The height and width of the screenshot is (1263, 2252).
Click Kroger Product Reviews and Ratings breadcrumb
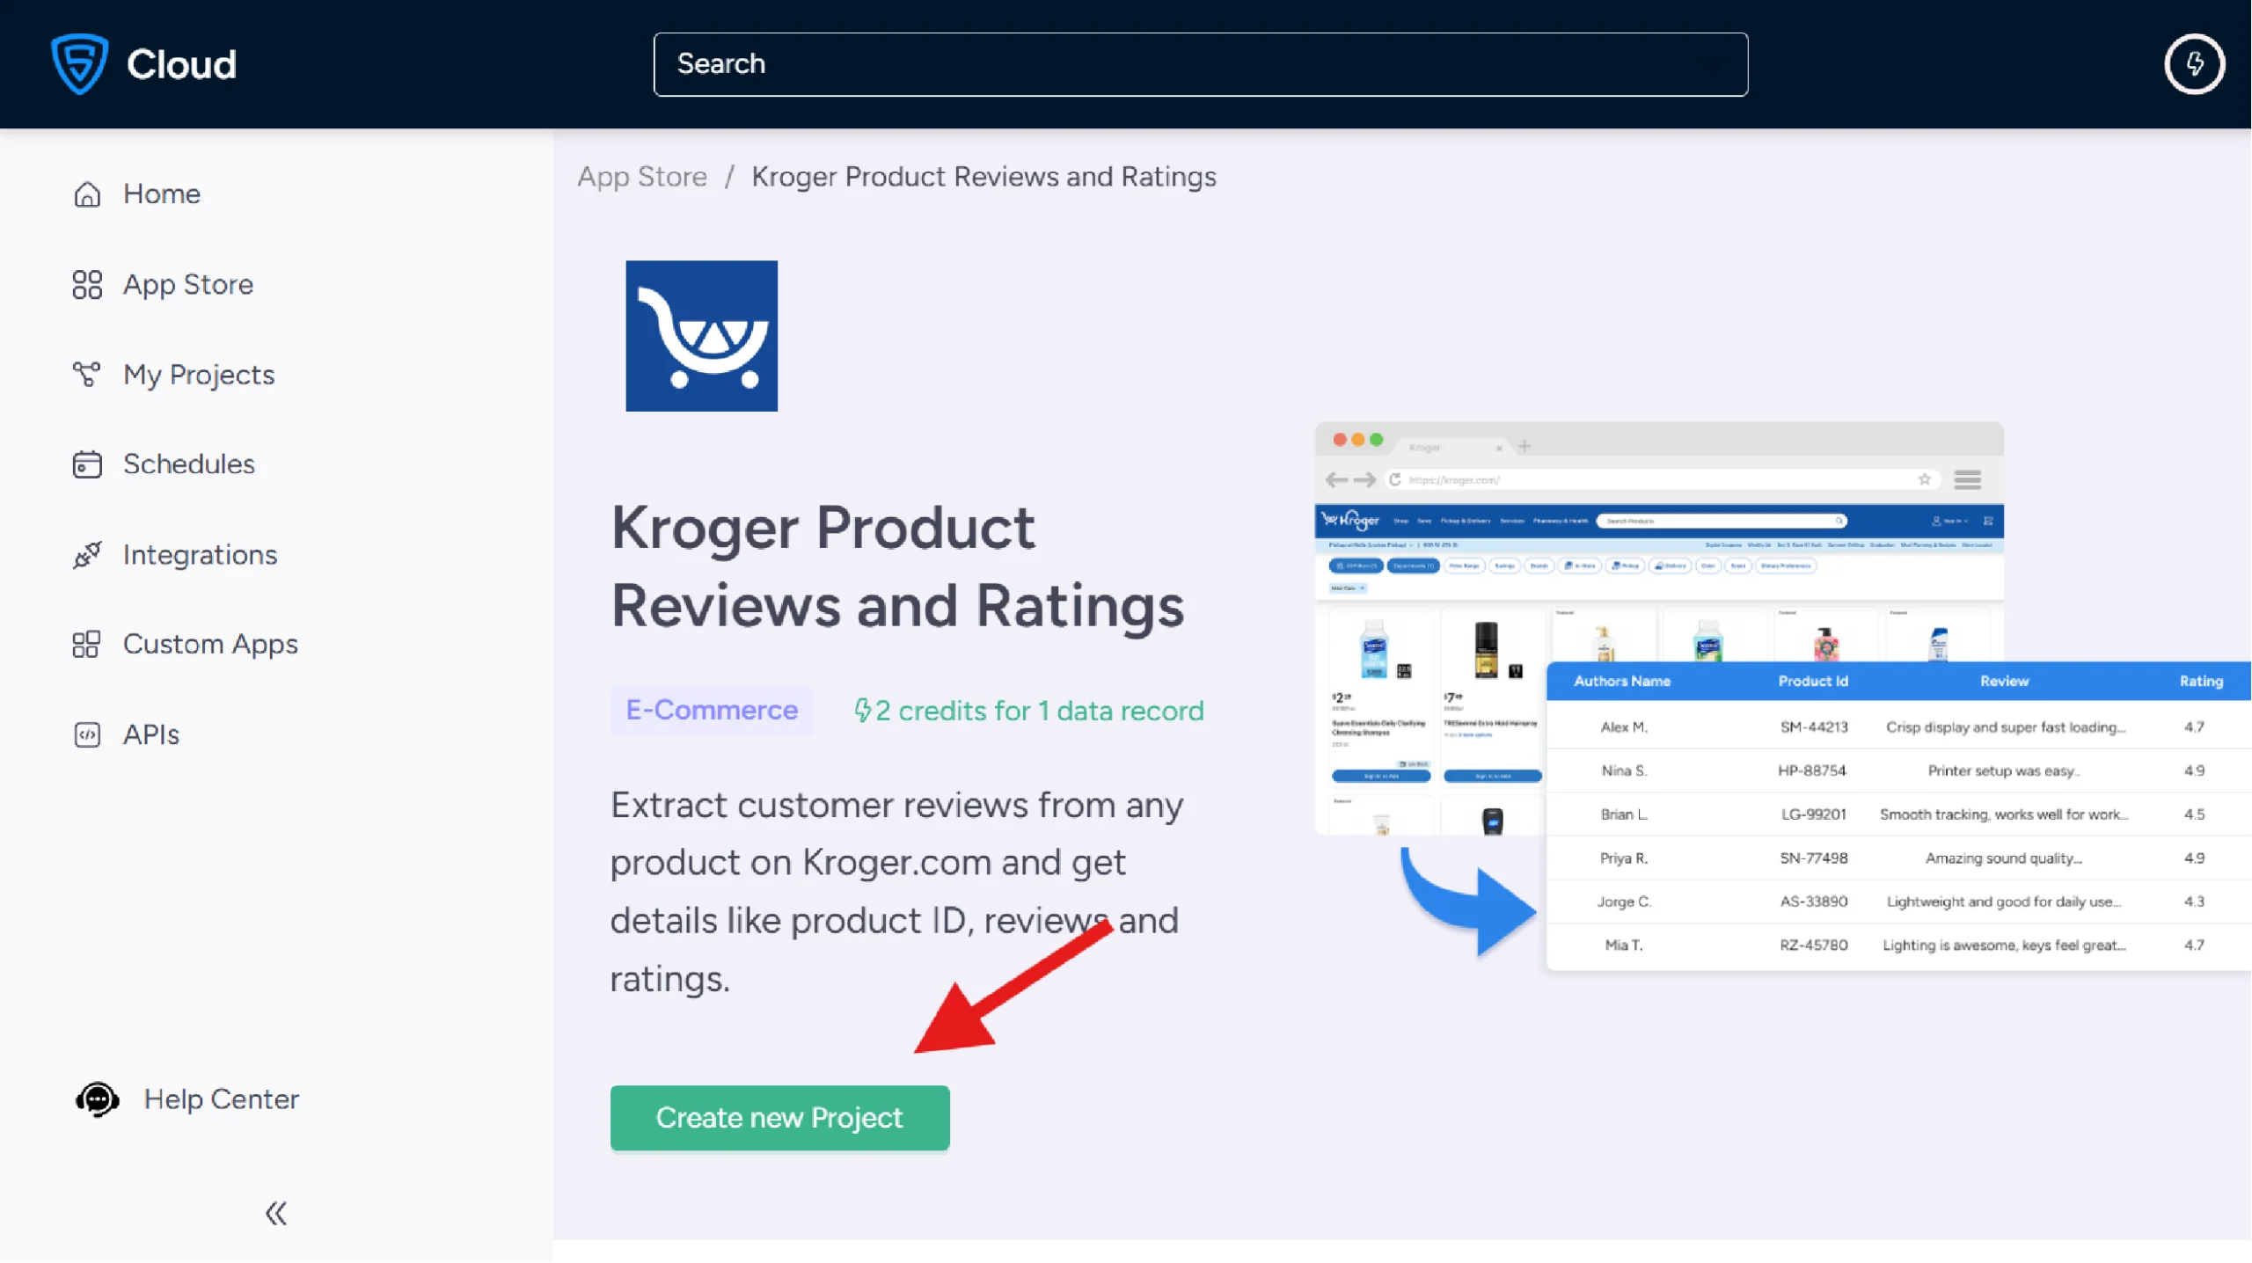coord(983,176)
